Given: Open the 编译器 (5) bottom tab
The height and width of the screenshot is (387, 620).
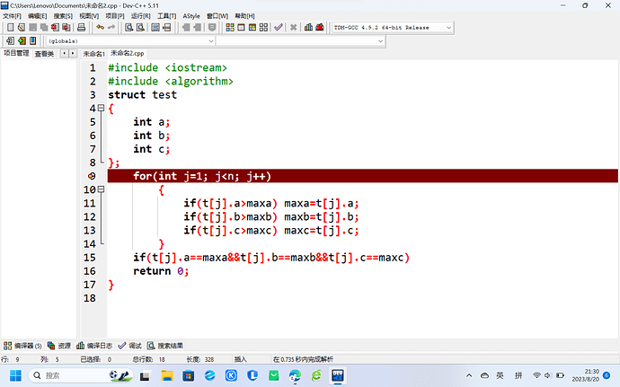Looking at the screenshot, I should 22,346.
